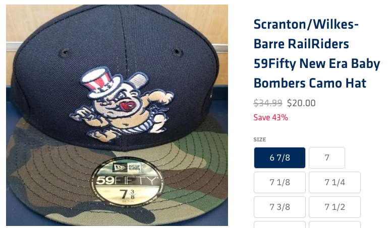Image resolution: width=389 pixels, height=228 pixels.
Task: Click the right eyelet on the cap
Action: point(178,52)
